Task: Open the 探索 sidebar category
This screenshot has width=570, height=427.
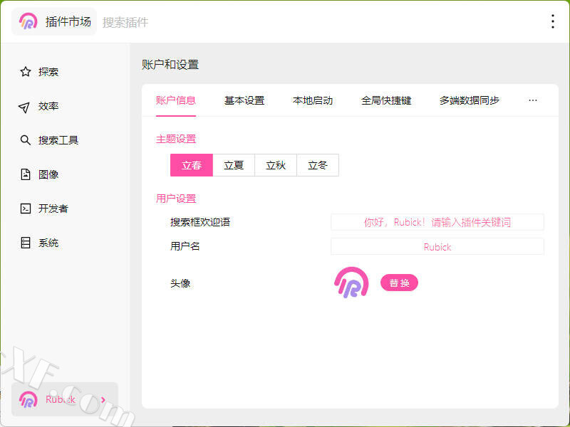Action: [x=48, y=72]
